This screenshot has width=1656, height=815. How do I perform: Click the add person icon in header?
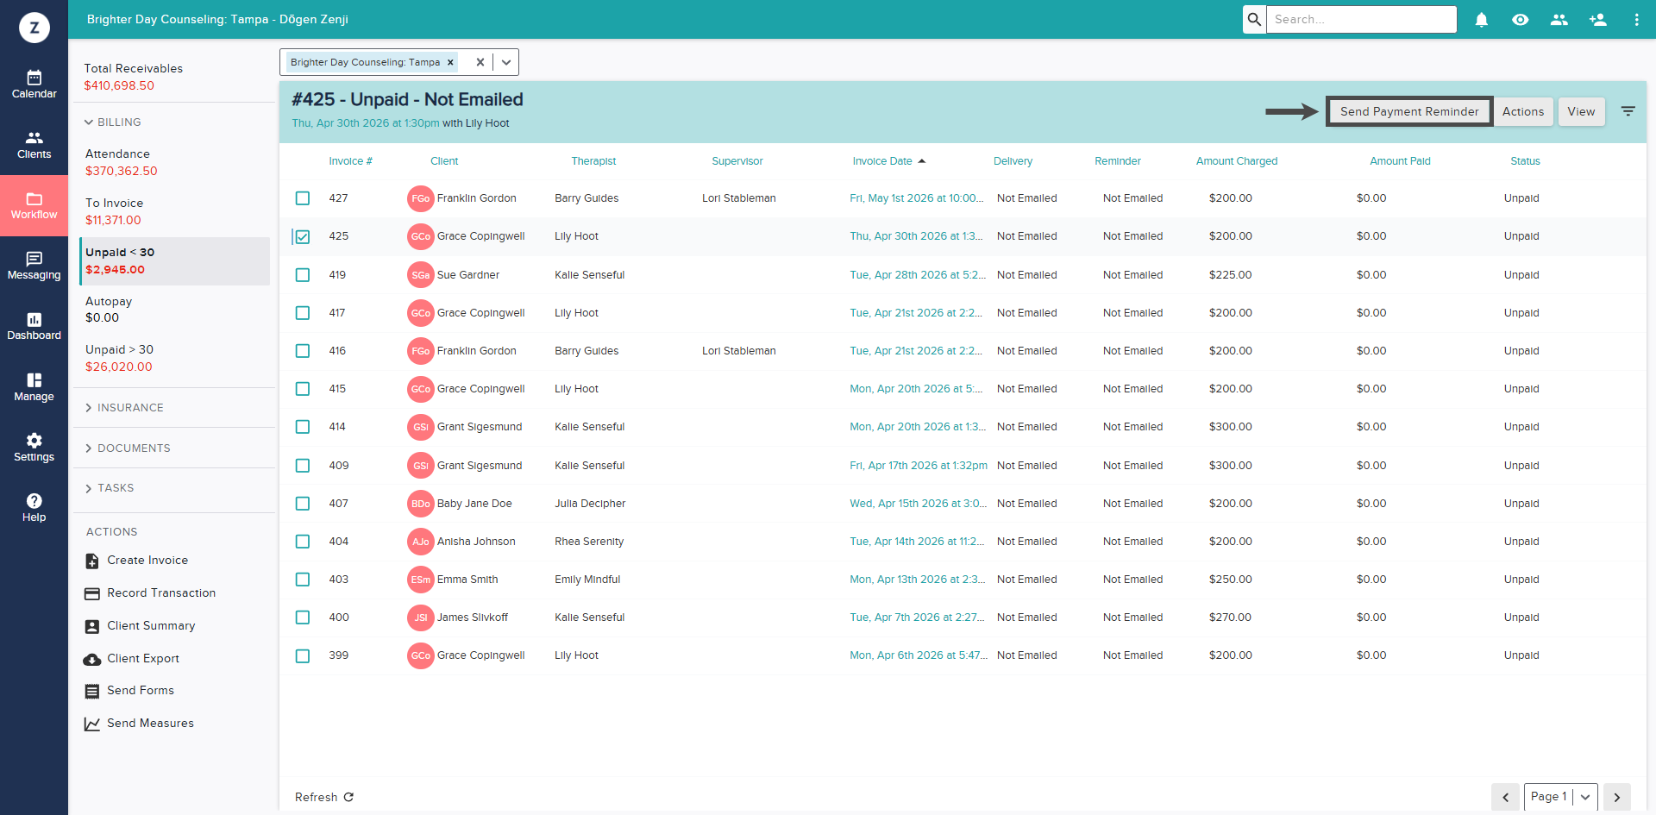tap(1598, 19)
